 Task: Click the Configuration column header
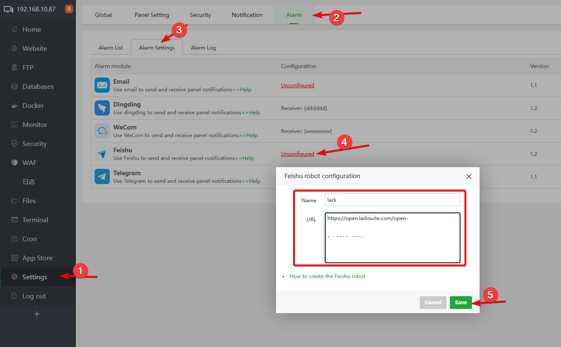coord(299,66)
